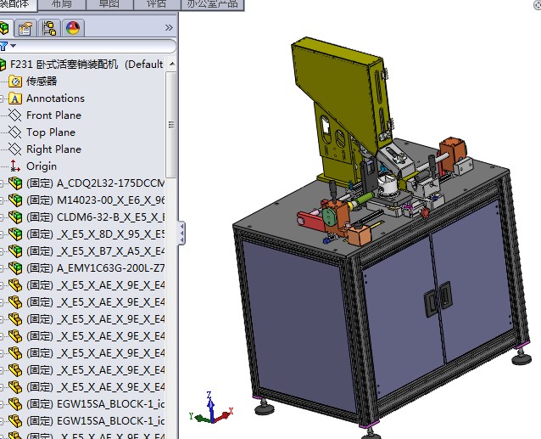Open the PropertyManager tab
The image size is (541, 439).
coord(25,28)
